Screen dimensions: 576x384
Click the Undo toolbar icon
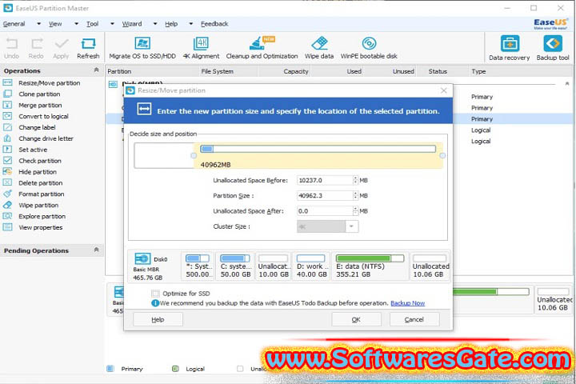11,48
